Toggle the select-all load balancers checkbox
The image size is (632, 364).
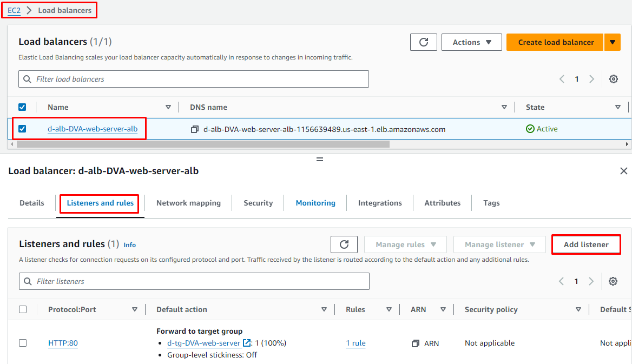click(22, 107)
